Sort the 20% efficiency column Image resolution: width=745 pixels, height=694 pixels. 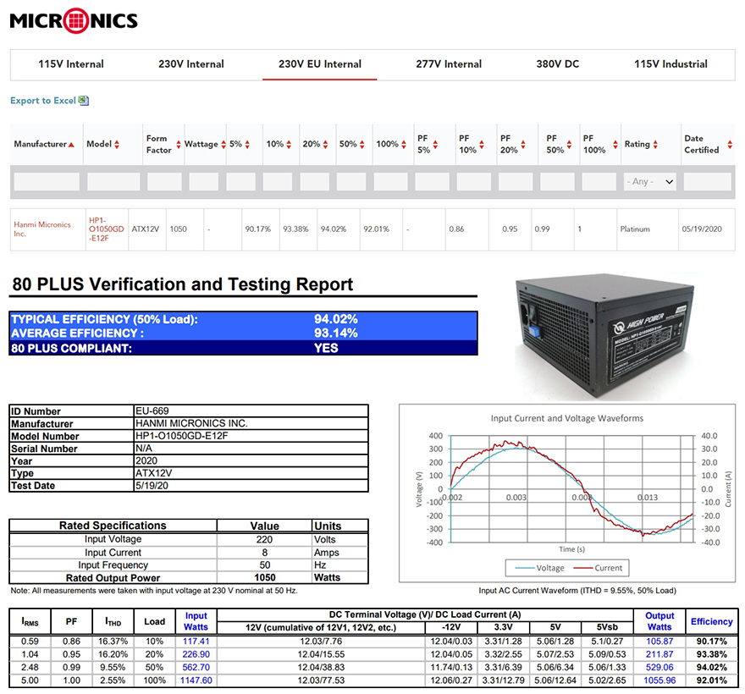(x=325, y=145)
